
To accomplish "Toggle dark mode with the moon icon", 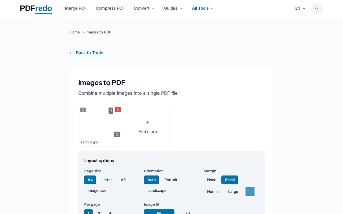I will click(317, 8).
